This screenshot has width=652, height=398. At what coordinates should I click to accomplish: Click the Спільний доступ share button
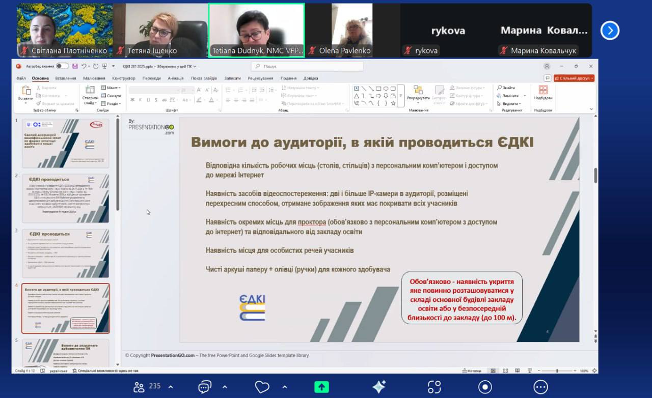[x=574, y=78]
